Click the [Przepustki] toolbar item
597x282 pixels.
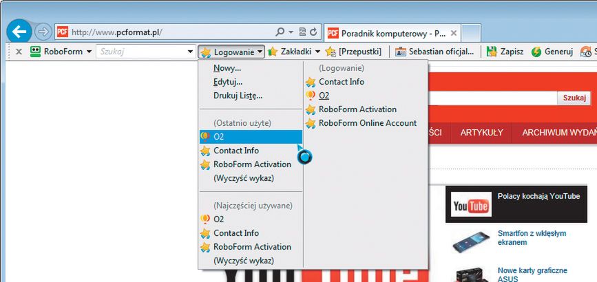pyautogui.click(x=354, y=52)
